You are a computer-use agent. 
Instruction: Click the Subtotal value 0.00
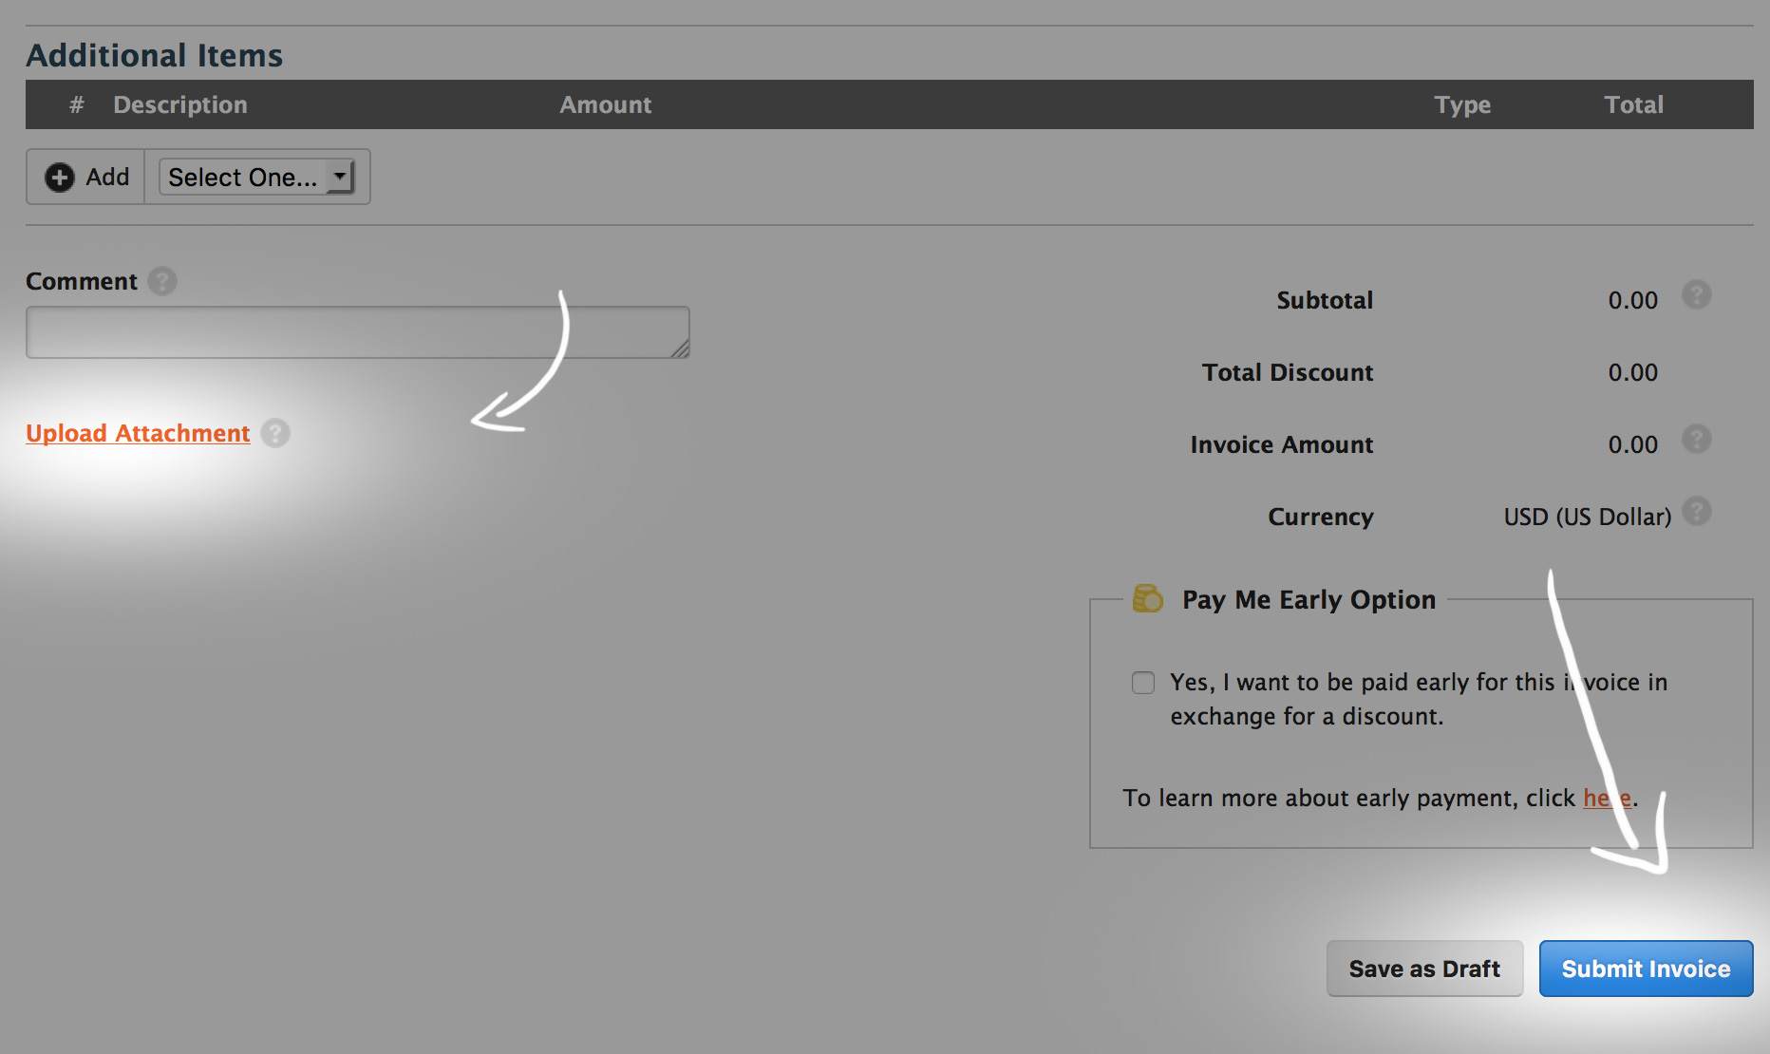[1632, 301]
